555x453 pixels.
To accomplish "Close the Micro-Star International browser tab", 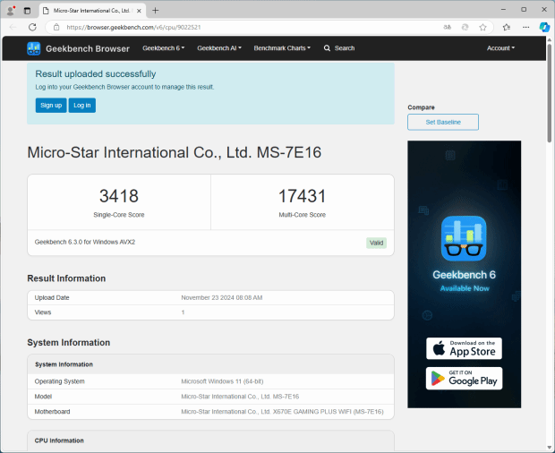I will tap(139, 11).
